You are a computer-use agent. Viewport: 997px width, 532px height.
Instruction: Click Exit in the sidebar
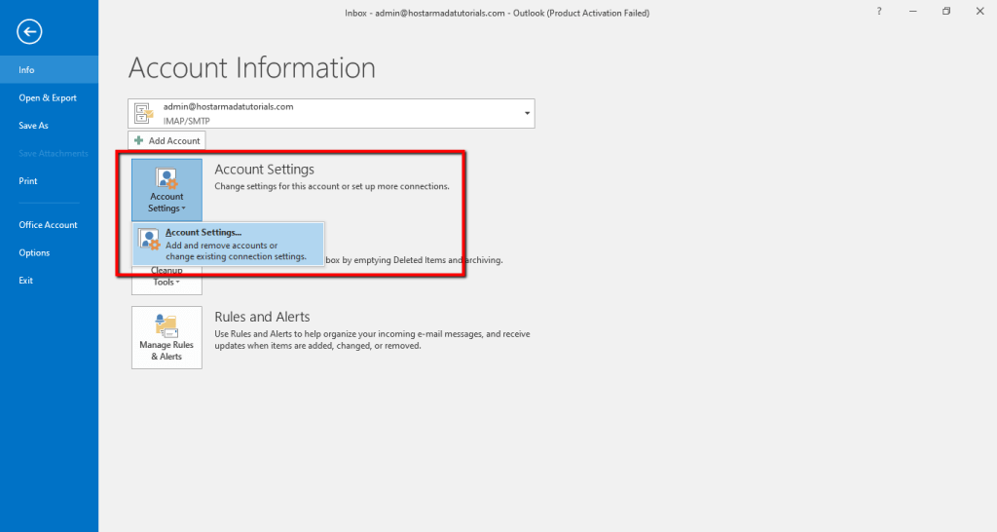pos(49,280)
